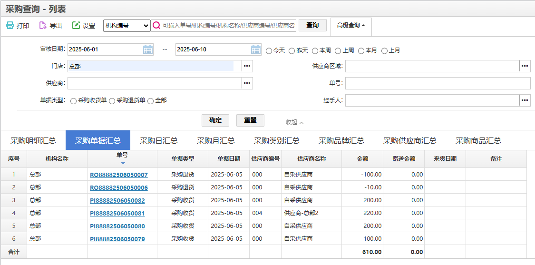Click the sort arrow under 单号 header
This screenshot has height=265, width=535.
(123, 163)
